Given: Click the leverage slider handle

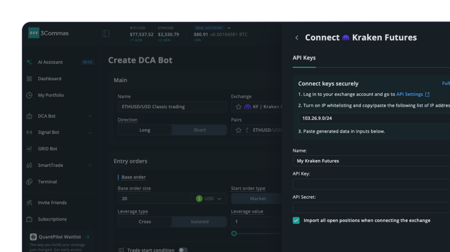Looking at the screenshot, I should point(234,233).
